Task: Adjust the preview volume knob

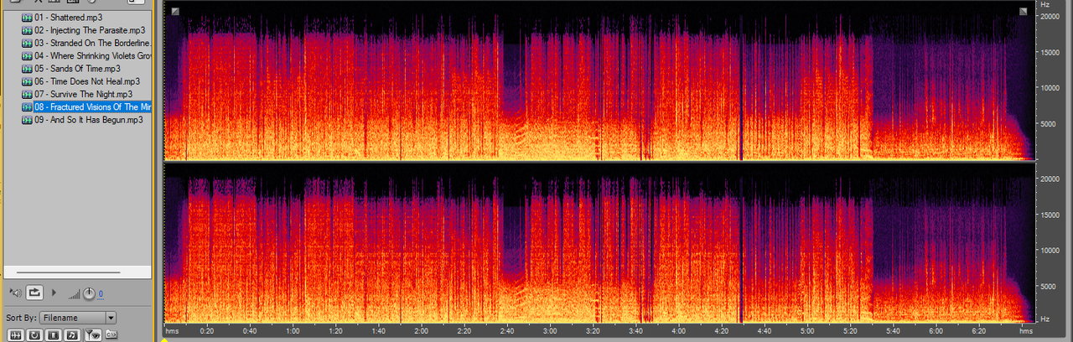Action: 89,293
